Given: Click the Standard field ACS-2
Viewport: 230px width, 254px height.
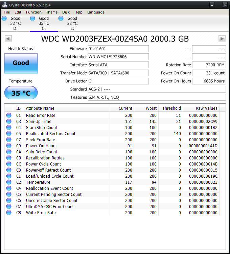Looking at the screenshot, I should coord(157,89).
